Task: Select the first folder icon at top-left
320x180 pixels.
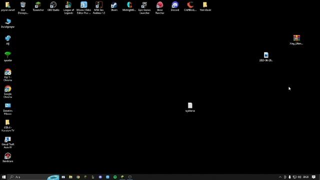Action: coord(8,6)
